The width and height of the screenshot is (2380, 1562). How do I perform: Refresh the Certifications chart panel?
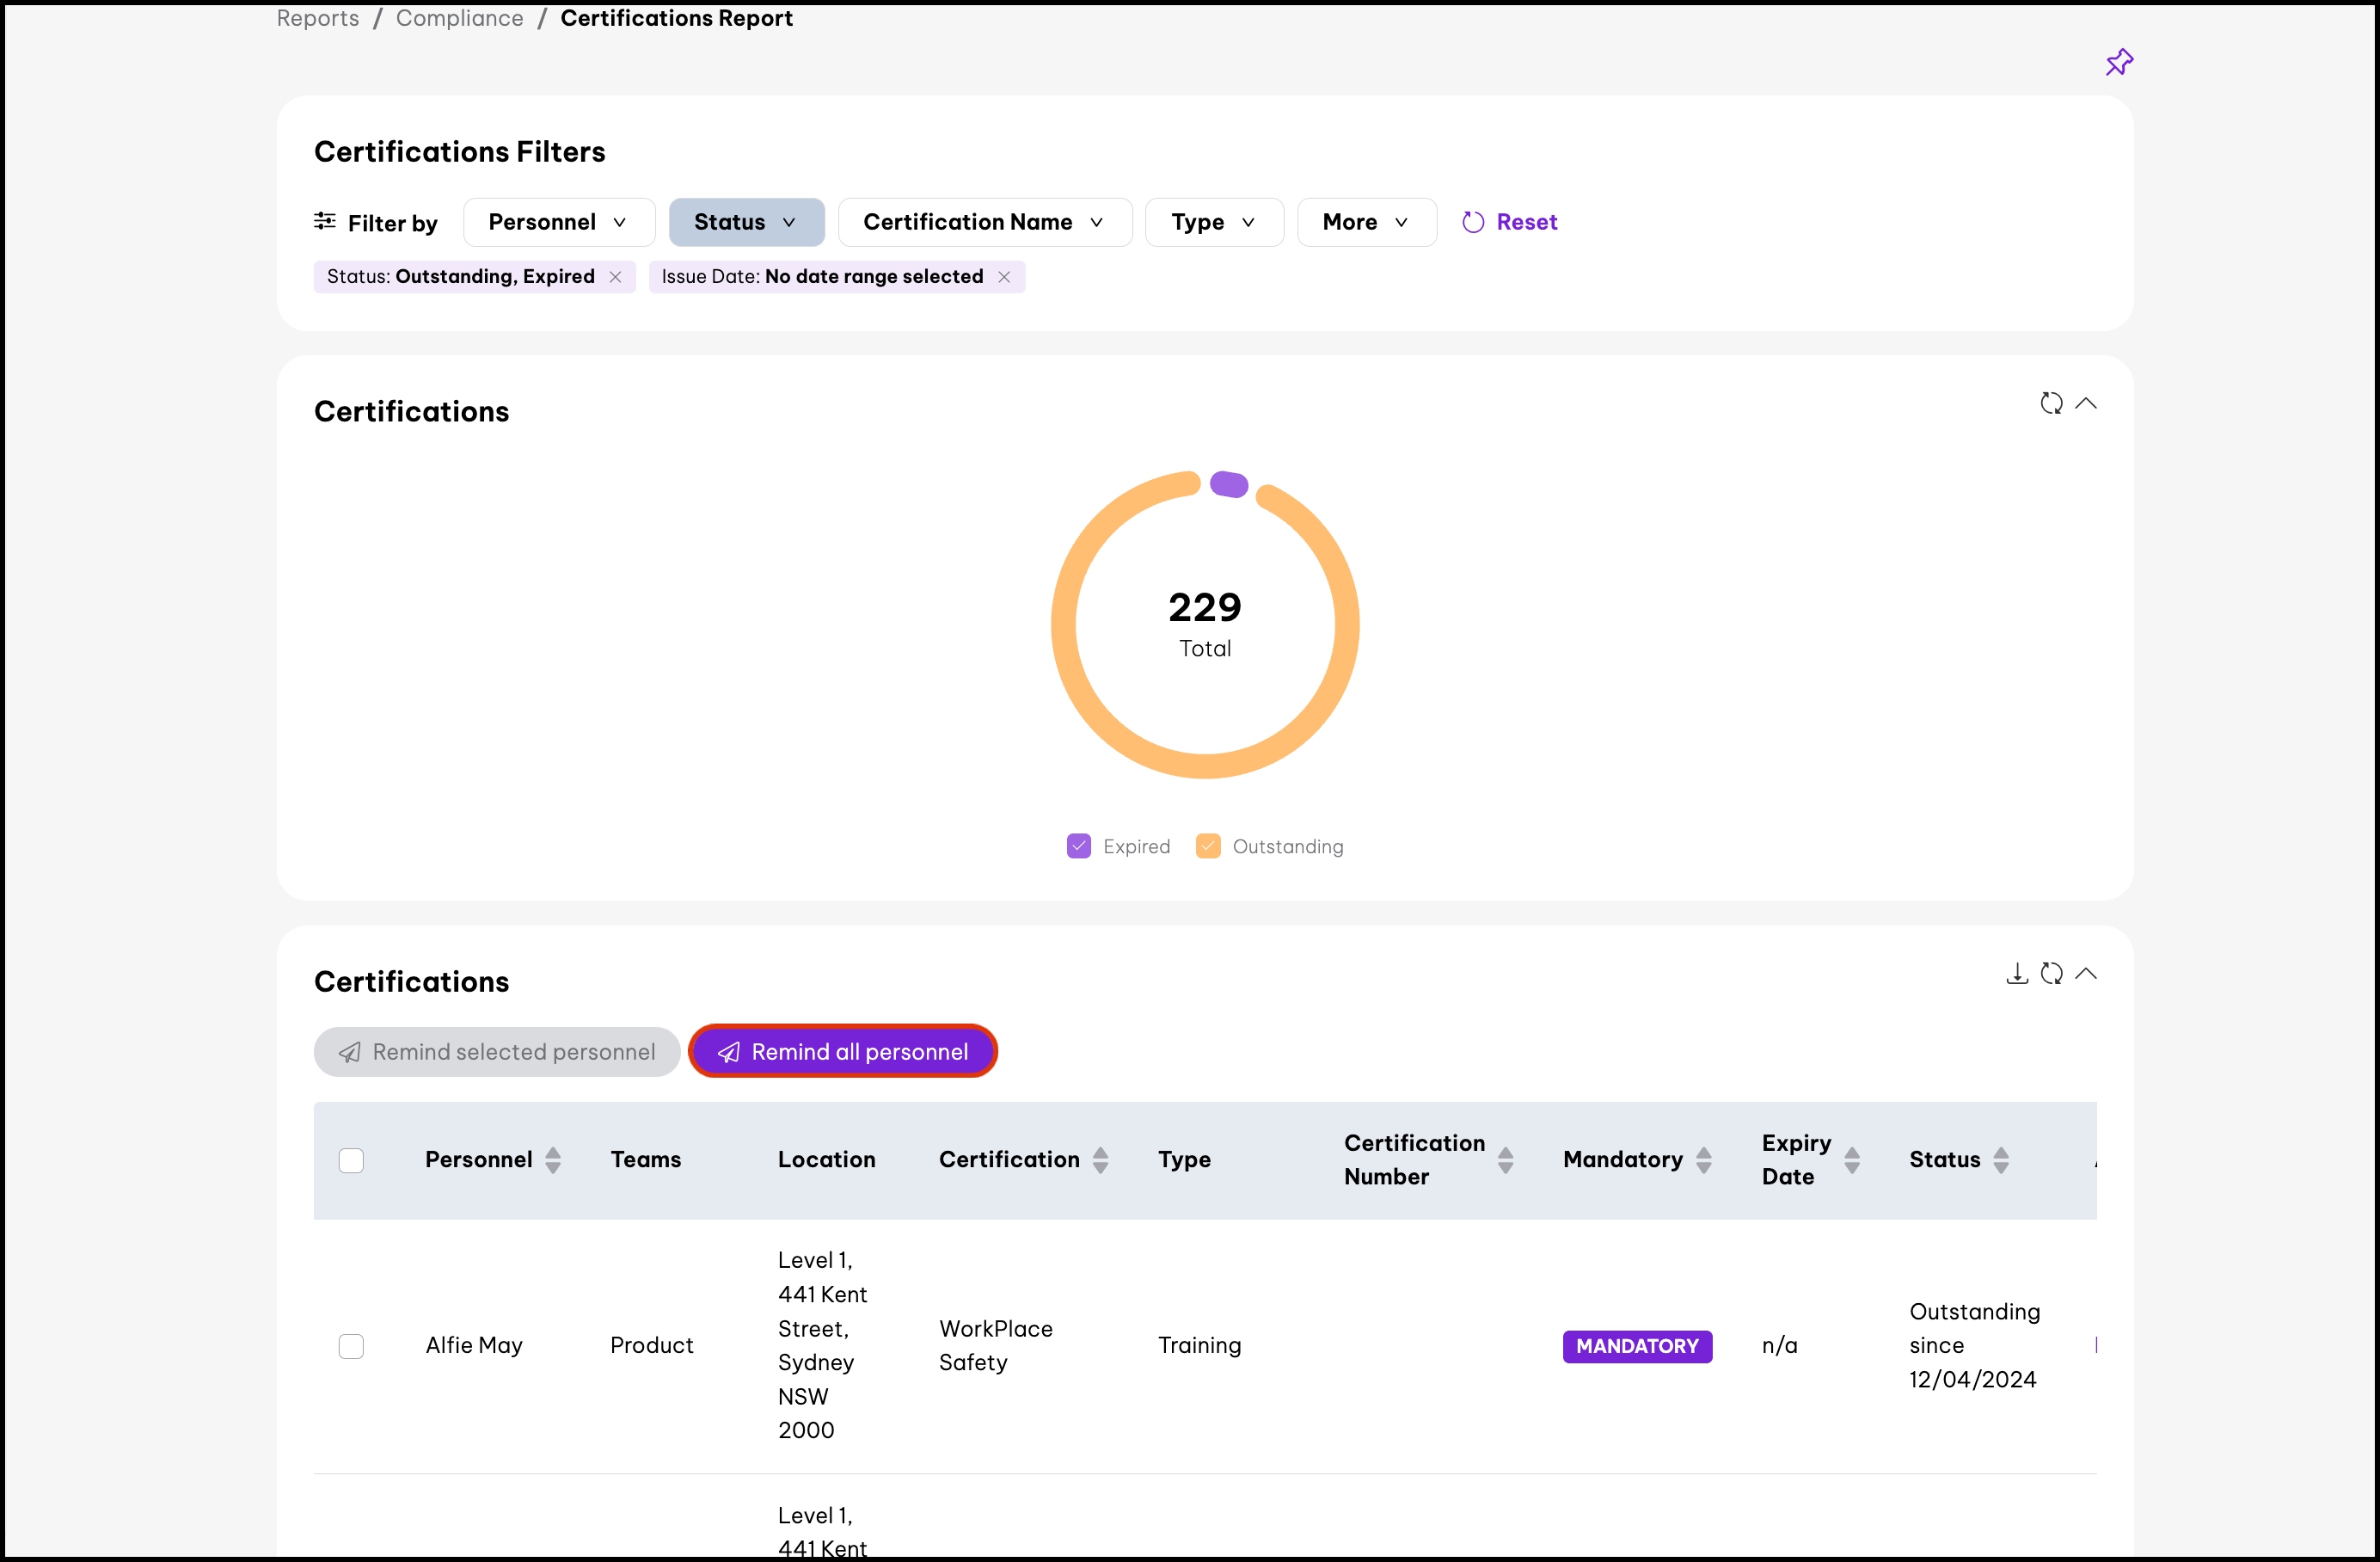(2051, 403)
